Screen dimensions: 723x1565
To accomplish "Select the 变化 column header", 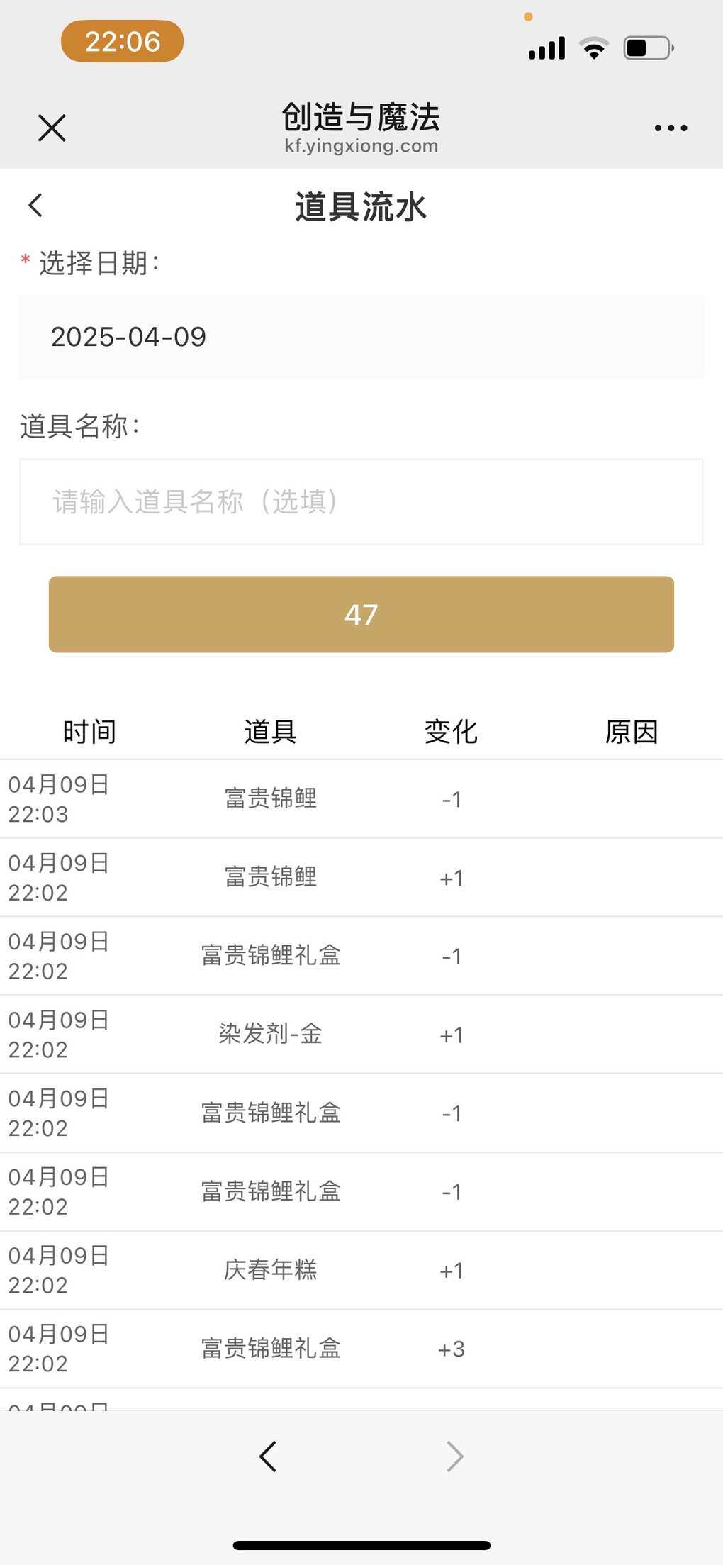I will [452, 732].
